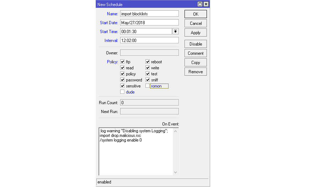Viewport: 320px width, 187px height.
Task: Click the Run Count field
Action: 149,102
